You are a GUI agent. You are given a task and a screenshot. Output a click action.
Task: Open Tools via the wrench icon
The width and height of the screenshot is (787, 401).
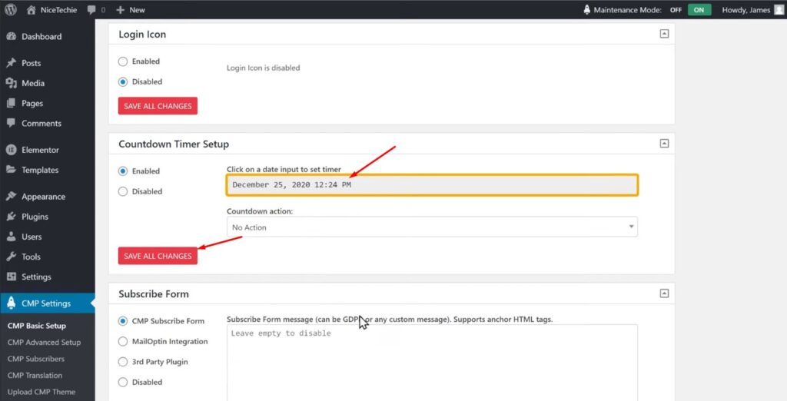11,257
